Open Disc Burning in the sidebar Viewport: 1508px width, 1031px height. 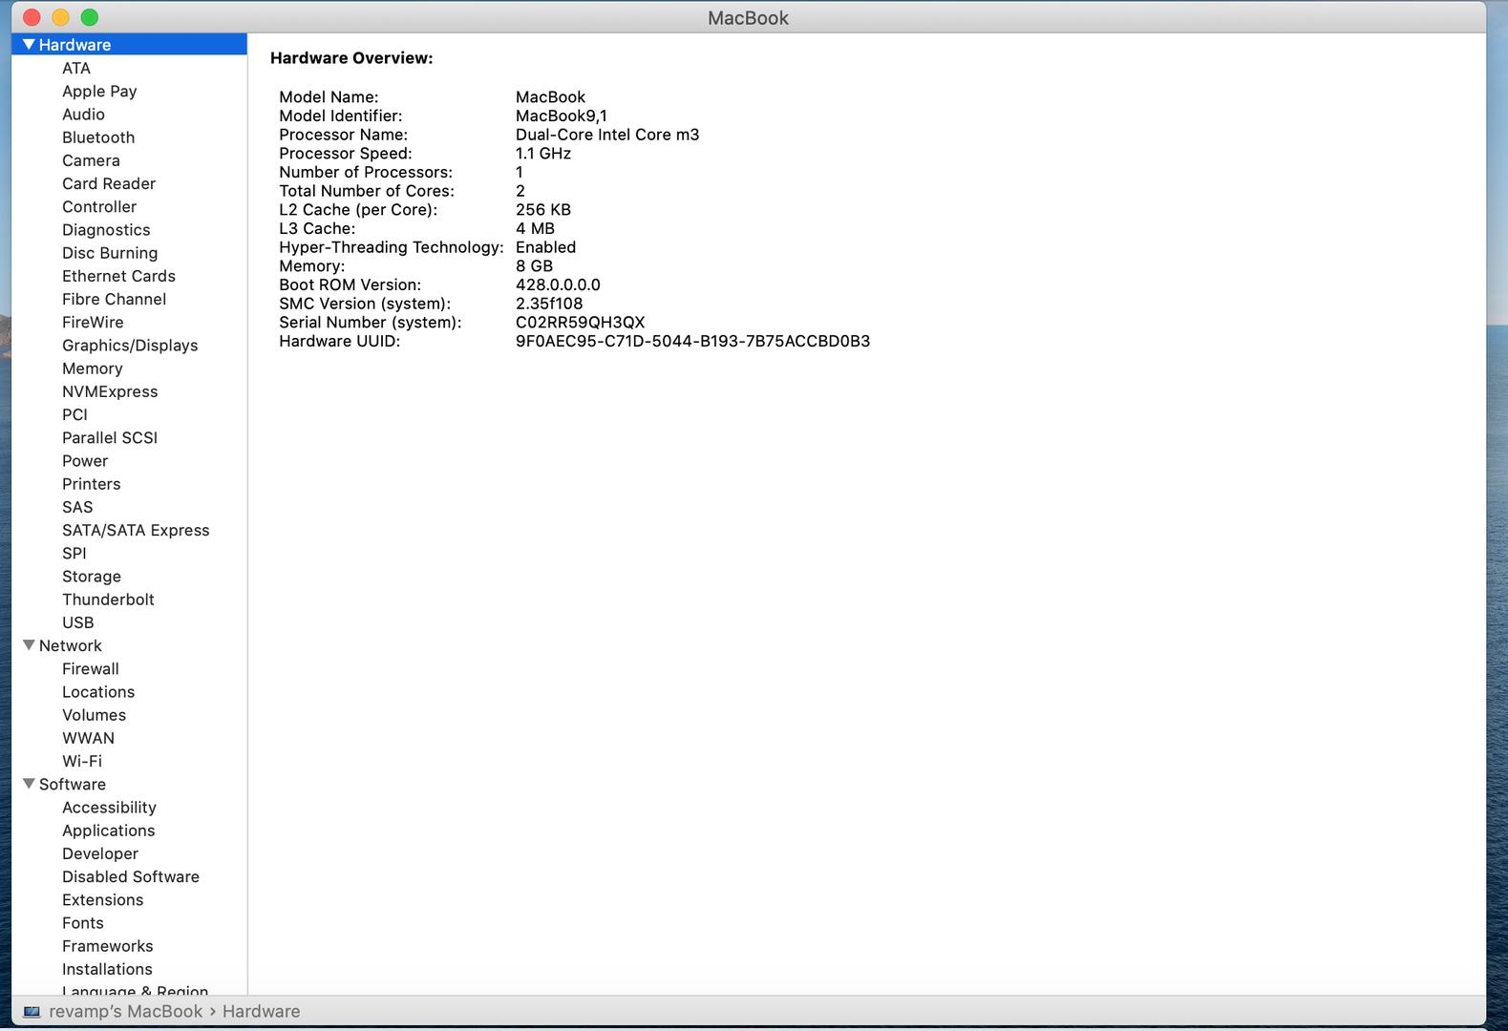110,253
